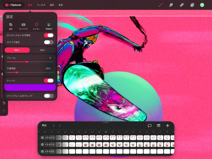Open the 選択 menu
This screenshot has width=212, height=159.
52,5
